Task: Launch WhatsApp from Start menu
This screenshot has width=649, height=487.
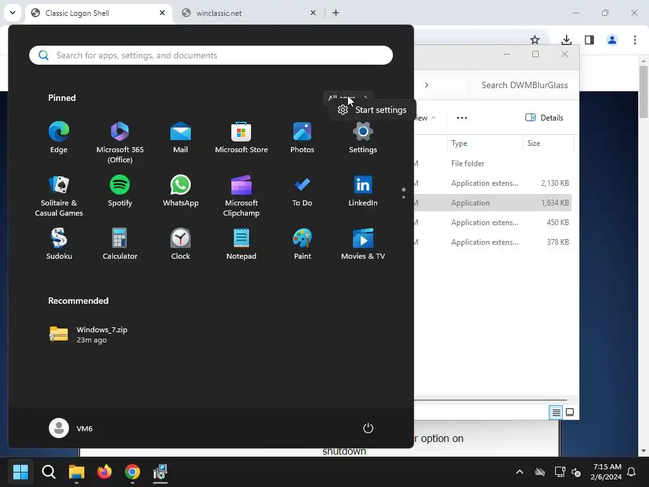Action: click(181, 191)
